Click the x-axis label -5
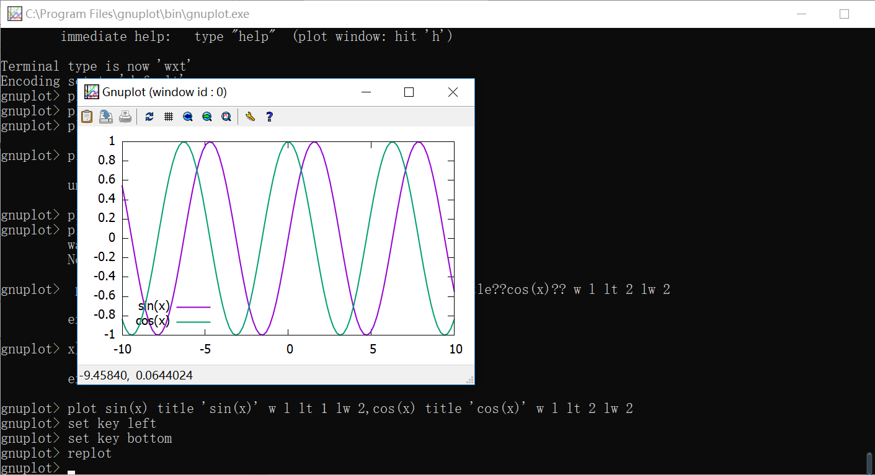 205,349
